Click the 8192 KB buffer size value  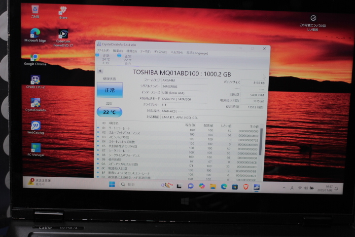[253, 83]
